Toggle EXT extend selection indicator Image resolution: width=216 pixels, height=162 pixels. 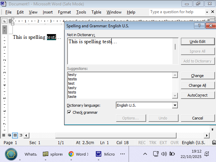pos(163,142)
